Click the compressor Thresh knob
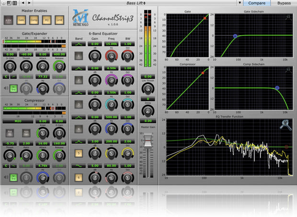The height and width of the screenshot is (217, 297). pyautogui.click(x=10, y=155)
